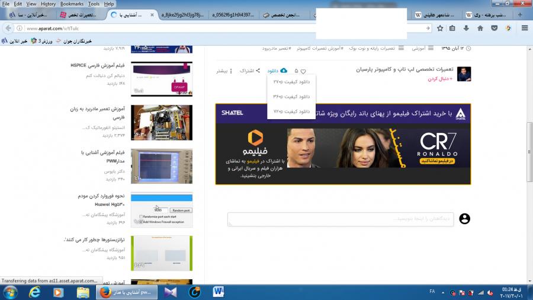Open the فیلم آموزش فارسی HSPICE title
The image size is (533, 300).
click(x=98, y=65)
